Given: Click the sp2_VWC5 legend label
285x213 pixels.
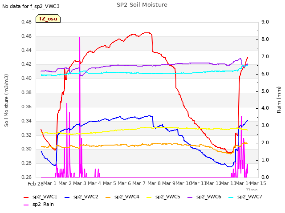Looking at the screenshot, I should (167, 197).
